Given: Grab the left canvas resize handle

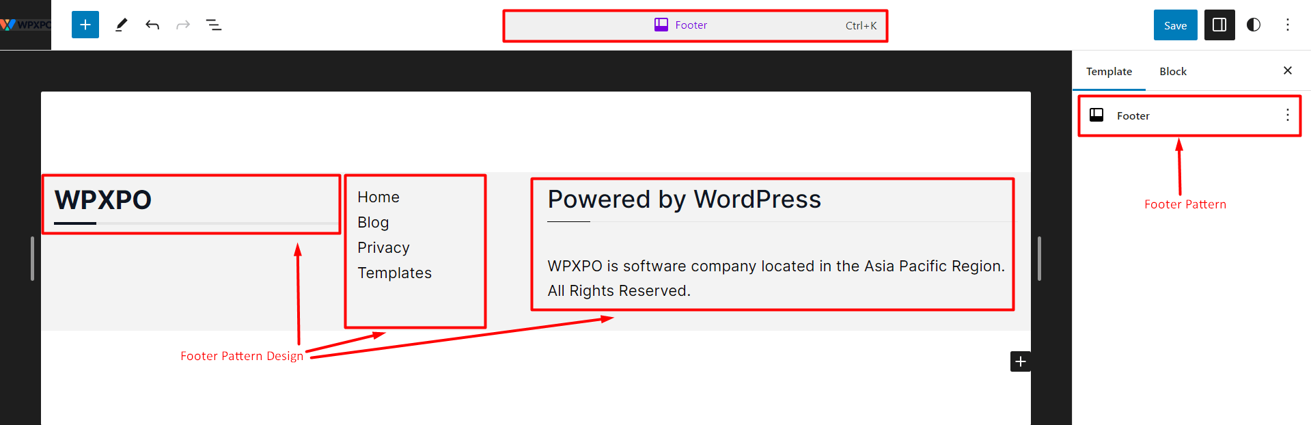Looking at the screenshot, I should 32,258.
